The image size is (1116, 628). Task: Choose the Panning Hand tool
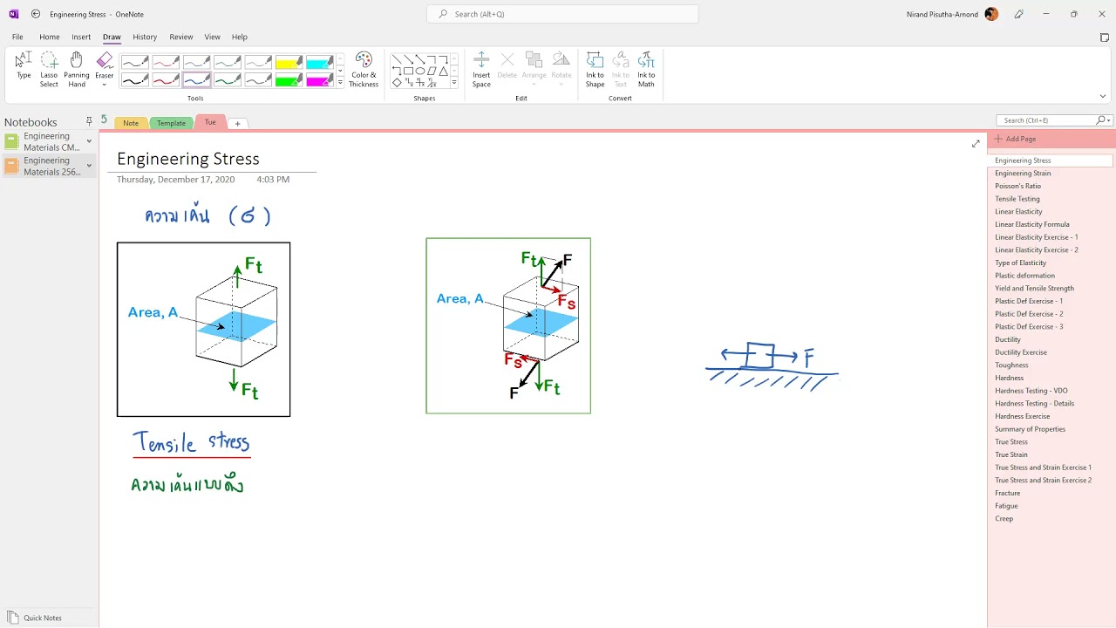(x=77, y=68)
